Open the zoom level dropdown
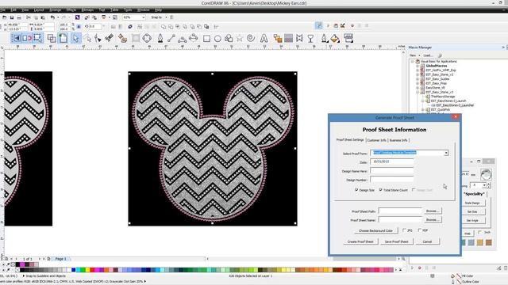This screenshot has height=285, width=508. (143, 17)
